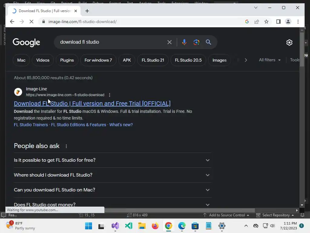Open FL Studio Editions & Features link
Image resolution: width=310 pixels, height=233 pixels.
pos(79,125)
